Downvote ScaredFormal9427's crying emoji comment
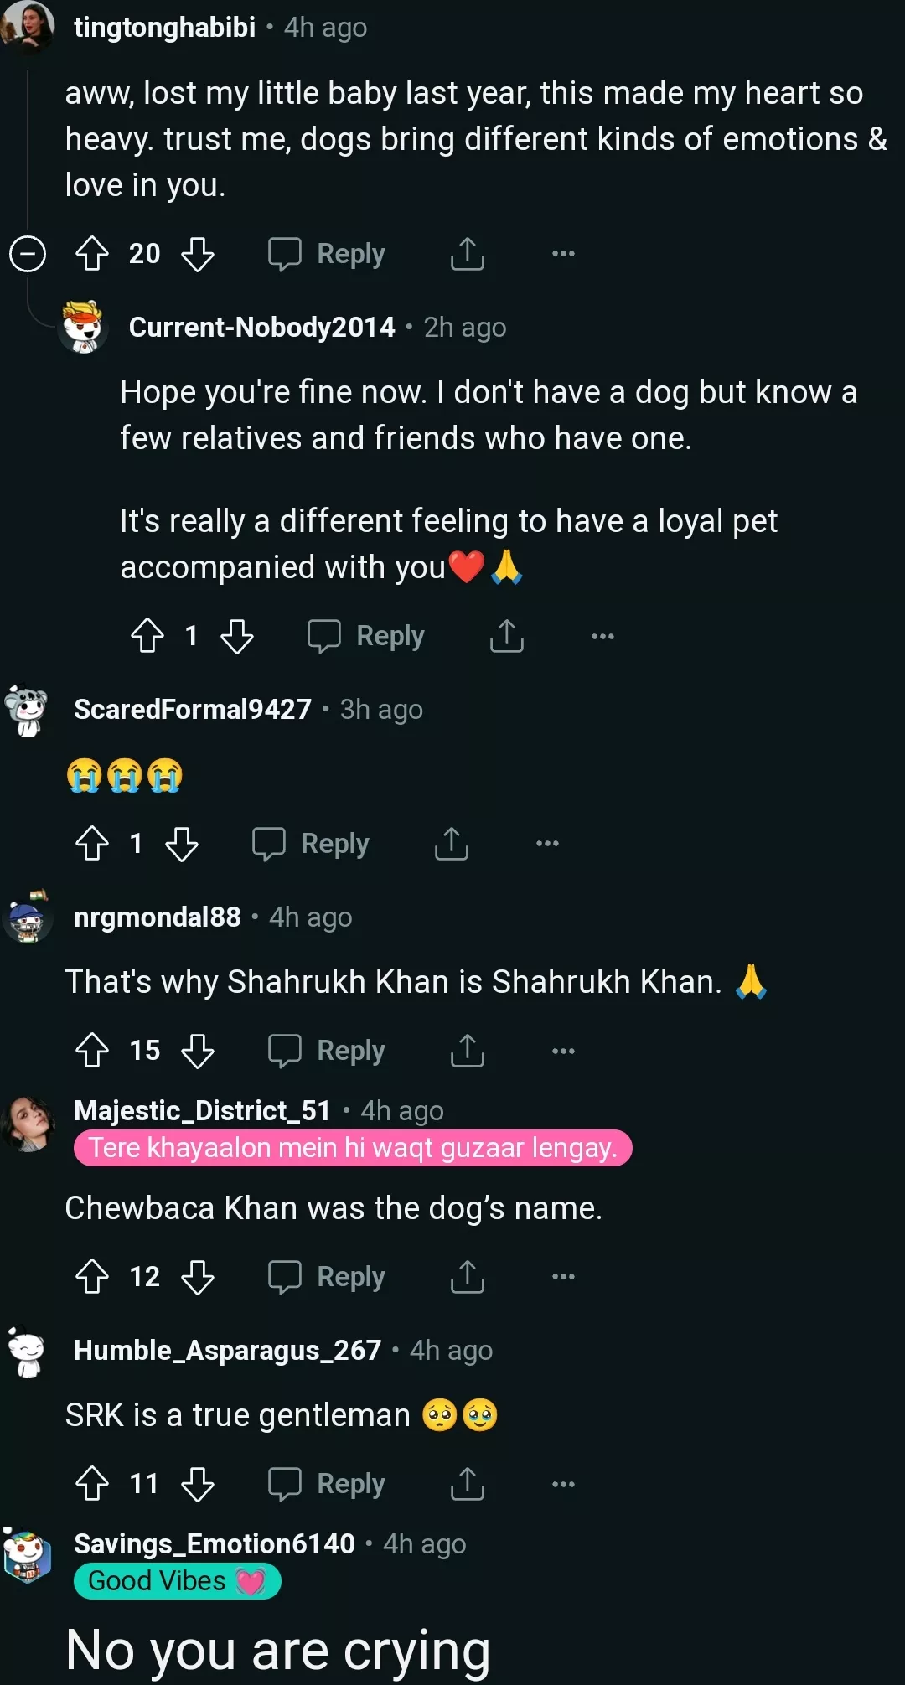Screen dimensions: 905x1685 coord(182,843)
